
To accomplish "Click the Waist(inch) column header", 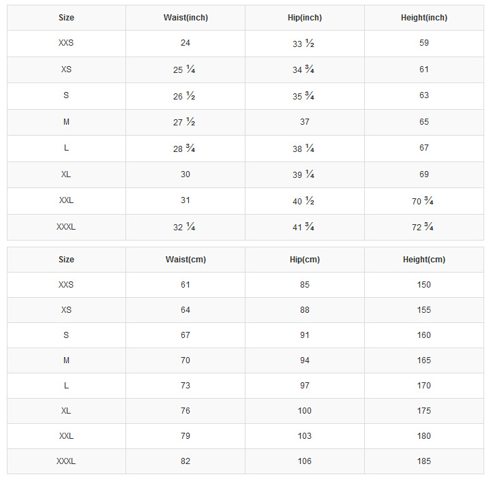I will point(185,18).
